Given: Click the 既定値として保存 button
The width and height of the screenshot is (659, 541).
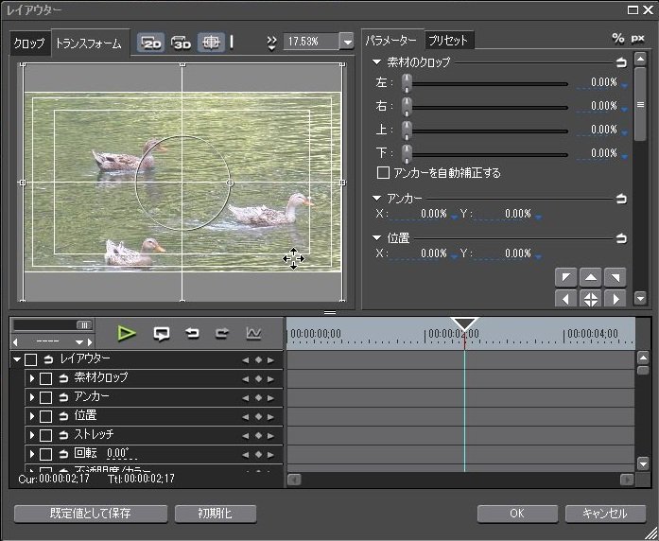Looking at the screenshot, I should point(91,514).
